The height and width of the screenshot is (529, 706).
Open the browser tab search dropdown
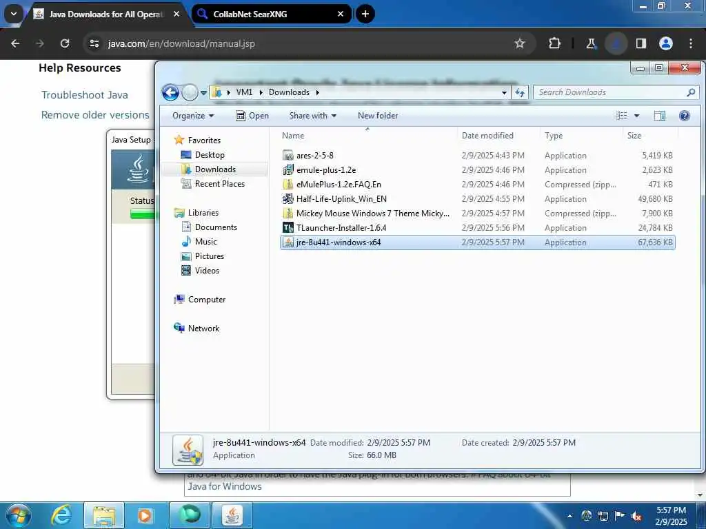click(14, 14)
